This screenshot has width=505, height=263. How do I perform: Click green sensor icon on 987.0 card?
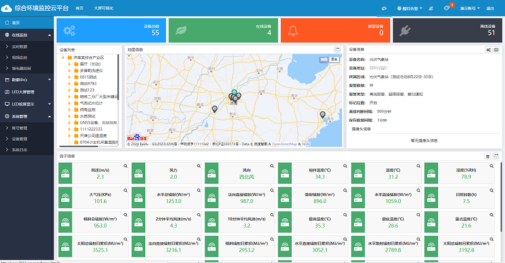pyautogui.click(x=211, y=197)
